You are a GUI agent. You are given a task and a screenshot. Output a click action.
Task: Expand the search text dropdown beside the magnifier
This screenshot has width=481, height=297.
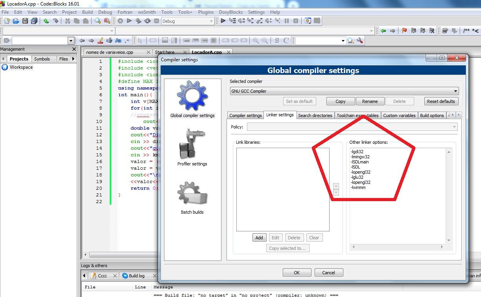tap(343, 40)
